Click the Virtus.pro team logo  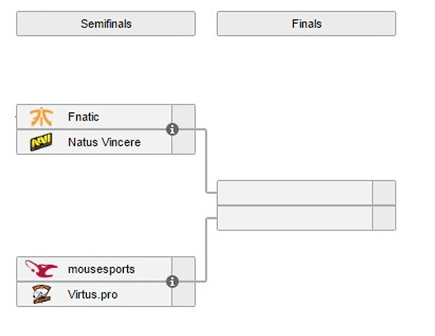point(41,294)
